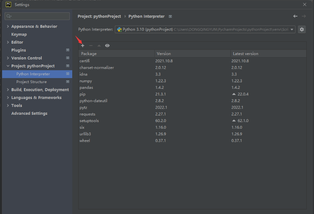The image size is (314, 214).
Task: Click project-level icon beside Python Interpreter row
Action: (68, 74)
